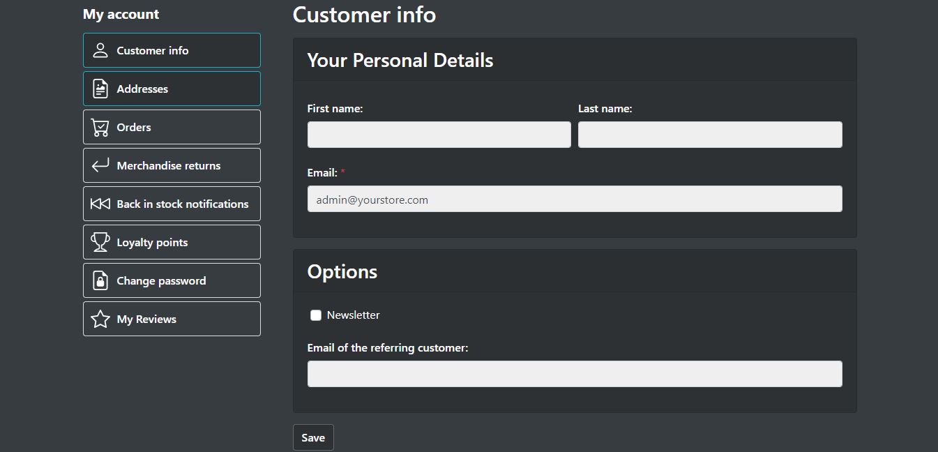938x452 pixels.
Task: Open Customer info menu item label
Action: click(153, 50)
